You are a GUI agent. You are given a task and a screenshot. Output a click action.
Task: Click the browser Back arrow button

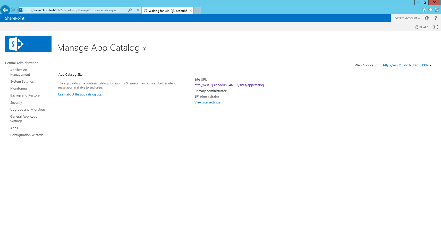(x=5, y=10)
